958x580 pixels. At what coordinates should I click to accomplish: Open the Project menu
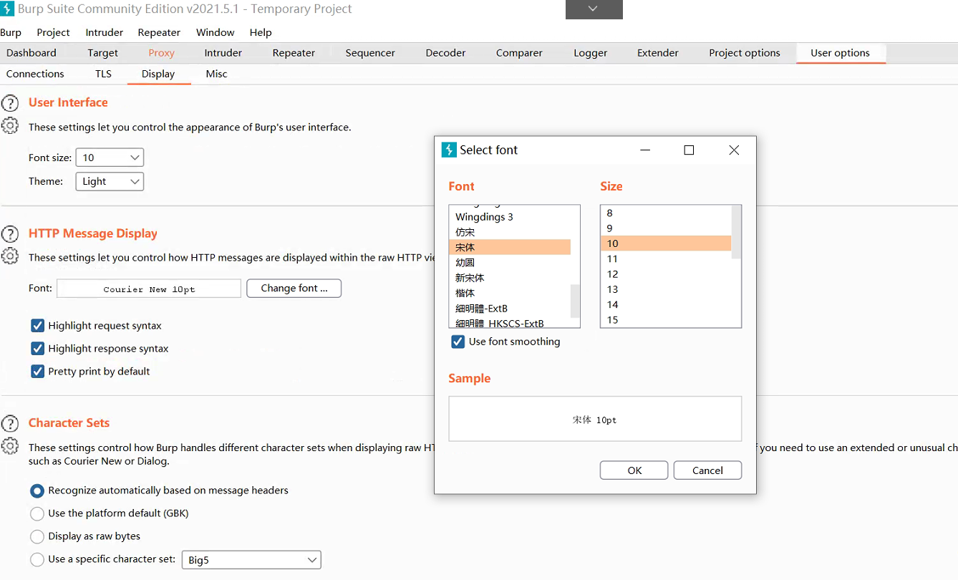point(53,32)
